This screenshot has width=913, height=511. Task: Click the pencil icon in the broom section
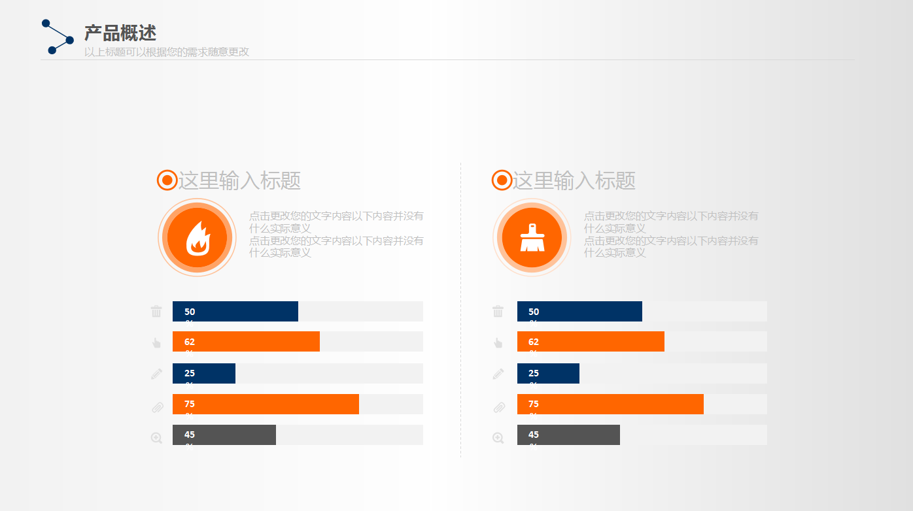tap(498, 374)
